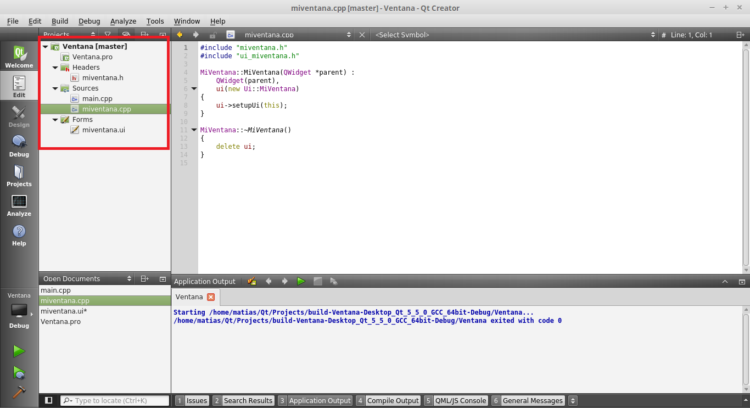Image resolution: width=750 pixels, height=408 pixels.
Task: Open the Analyze mode
Action: 19,205
